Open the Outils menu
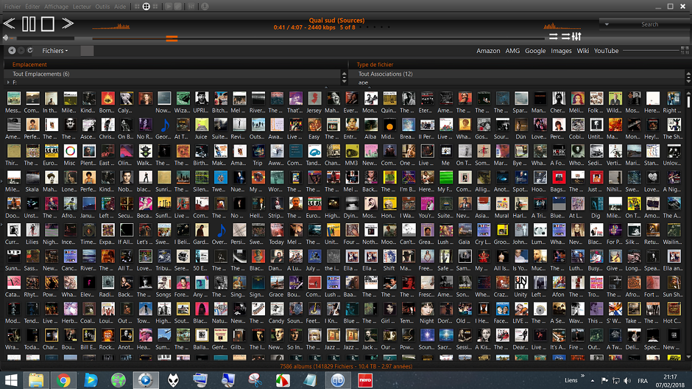 tap(103, 7)
